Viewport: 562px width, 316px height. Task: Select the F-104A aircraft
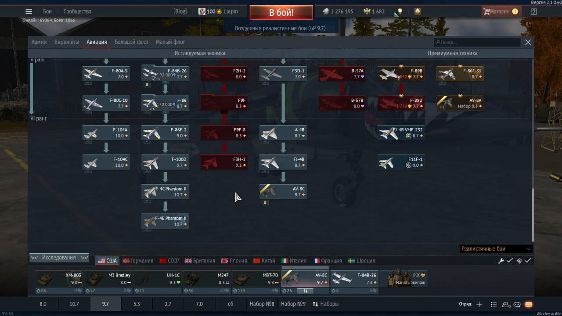(x=106, y=133)
